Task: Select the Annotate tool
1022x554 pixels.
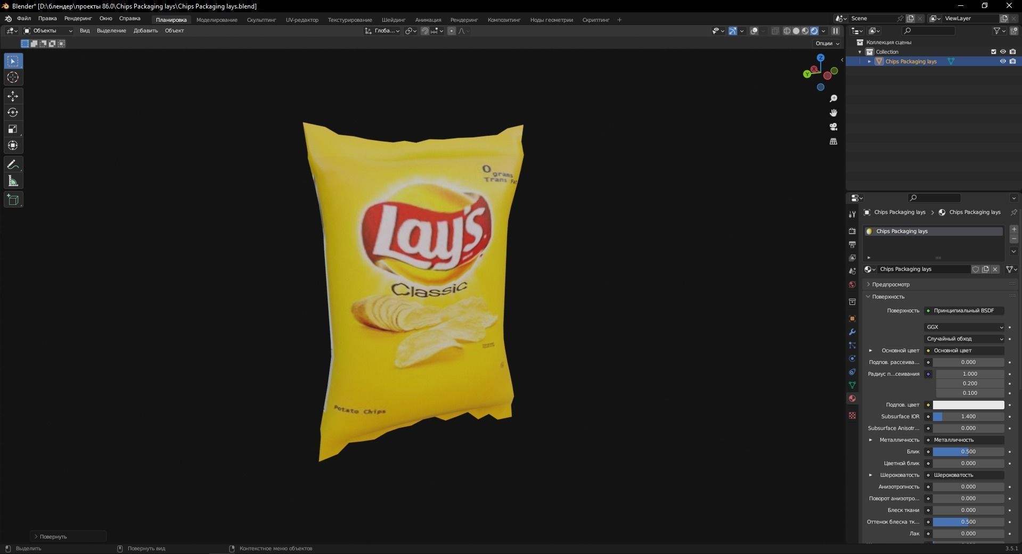Action: click(x=13, y=164)
